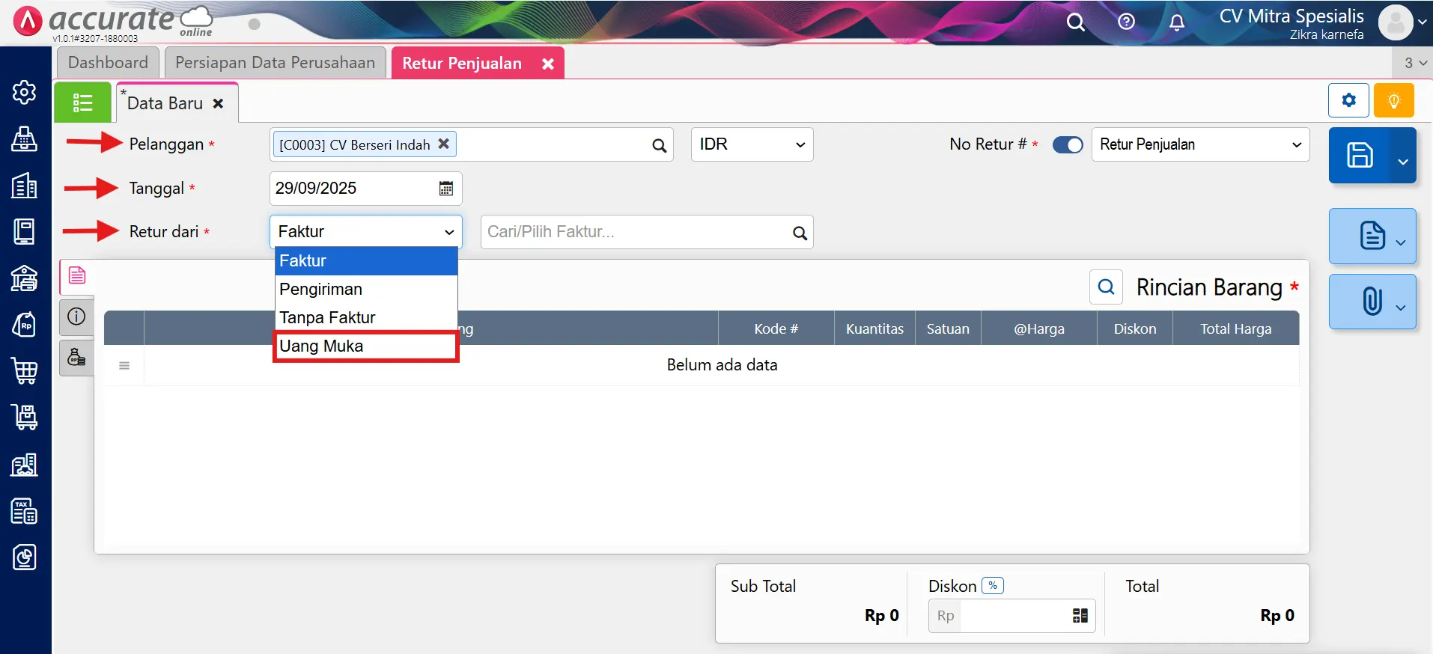
Task: Switch to Persiapan Data Perusahaan tab
Action: tap(275, 63)
